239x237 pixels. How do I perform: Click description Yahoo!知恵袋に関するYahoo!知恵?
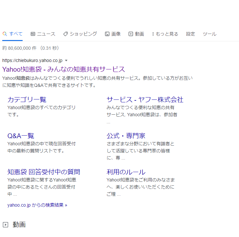[42, 187]
